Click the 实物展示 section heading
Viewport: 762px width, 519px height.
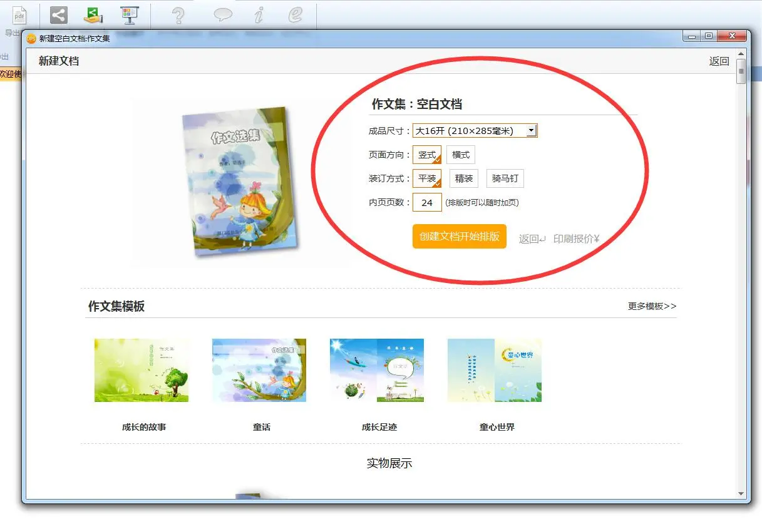pos(389,463)
